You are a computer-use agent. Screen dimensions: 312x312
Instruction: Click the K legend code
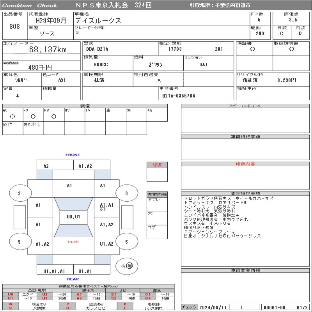pyautogui.click(x=125, y=304)
